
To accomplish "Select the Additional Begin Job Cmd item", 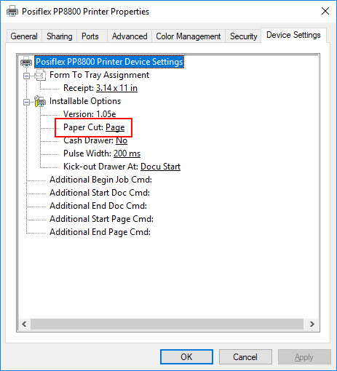I will (x=100, y=180).
